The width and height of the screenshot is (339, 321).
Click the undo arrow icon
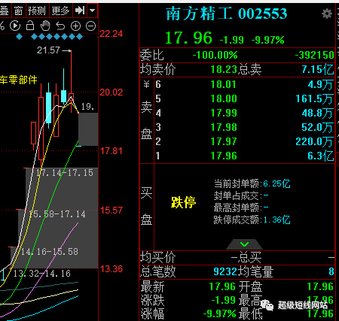point(60,26)
